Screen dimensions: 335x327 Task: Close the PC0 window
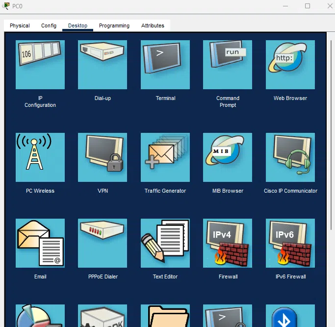coord(330,6)
